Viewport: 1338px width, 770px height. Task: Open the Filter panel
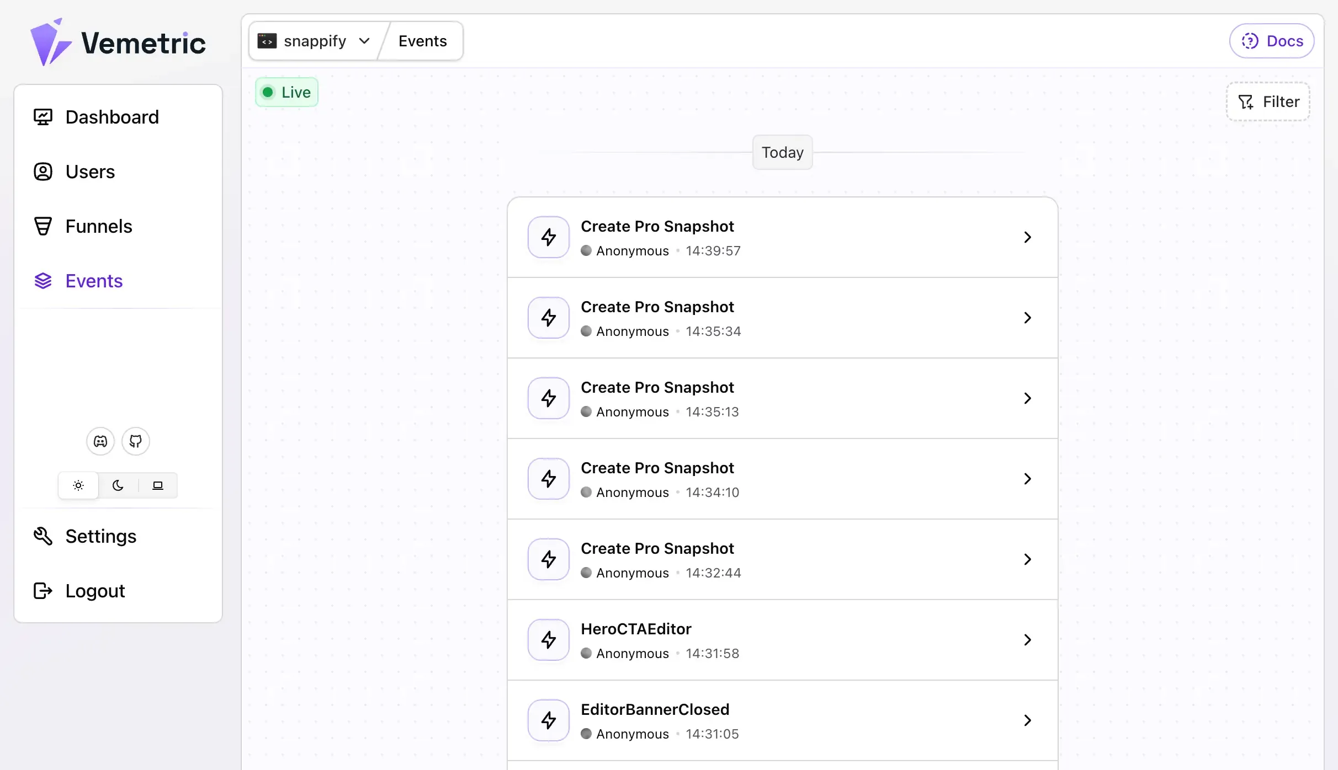click(x=1267, y=101)
